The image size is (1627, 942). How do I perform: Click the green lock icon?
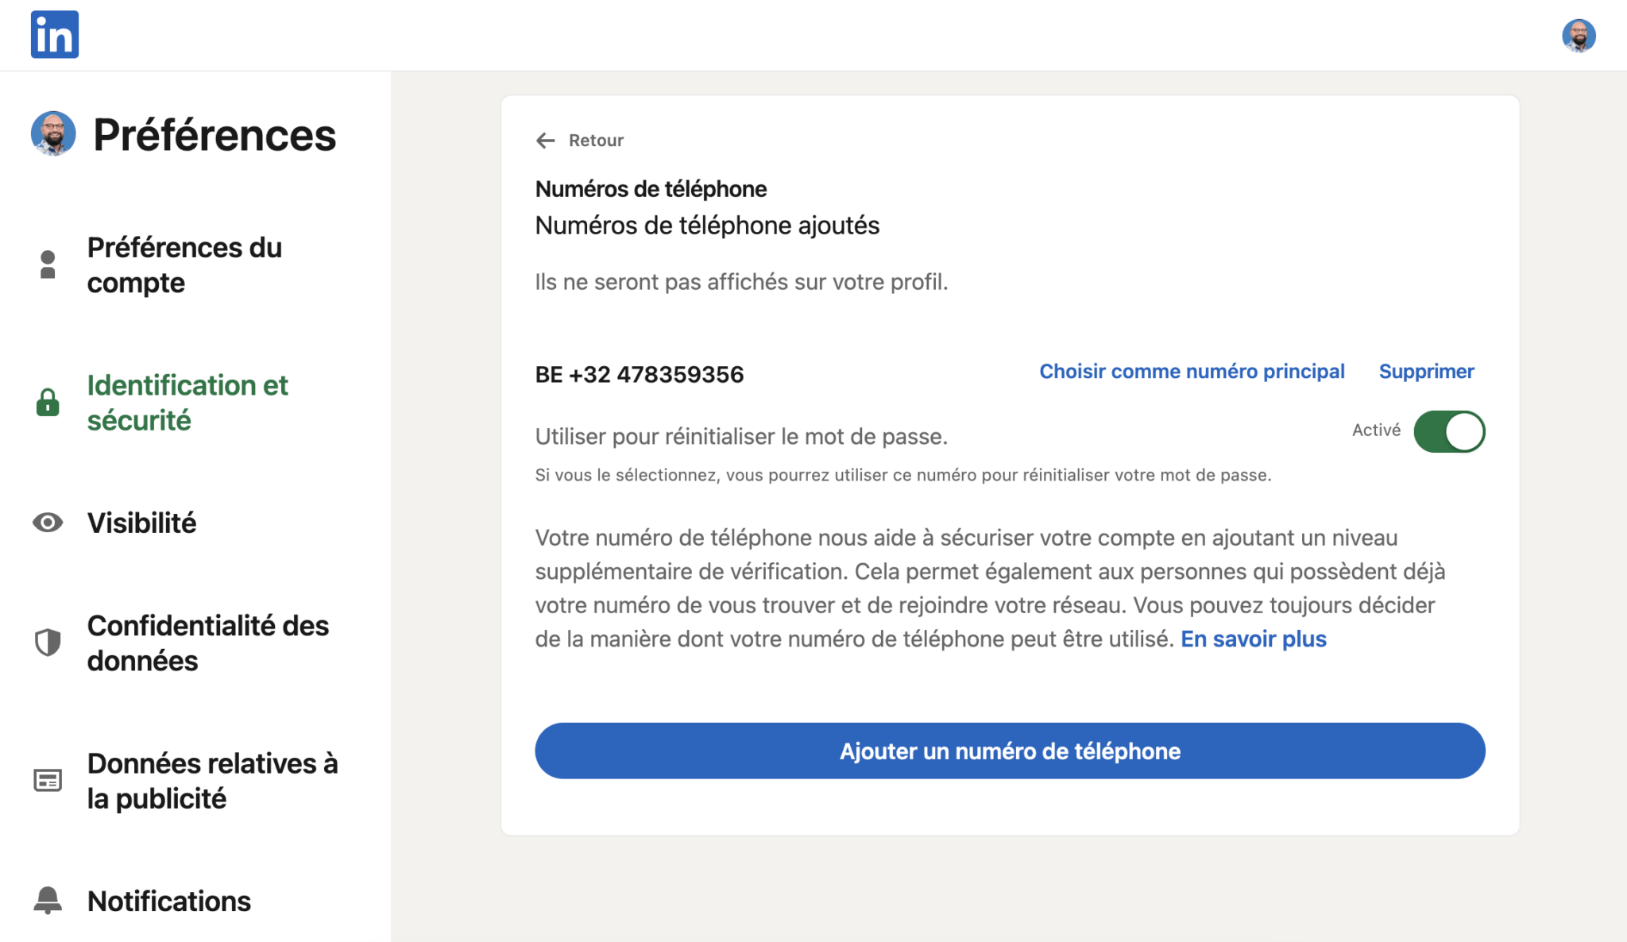pyautogui.click(x=48, y=402)
